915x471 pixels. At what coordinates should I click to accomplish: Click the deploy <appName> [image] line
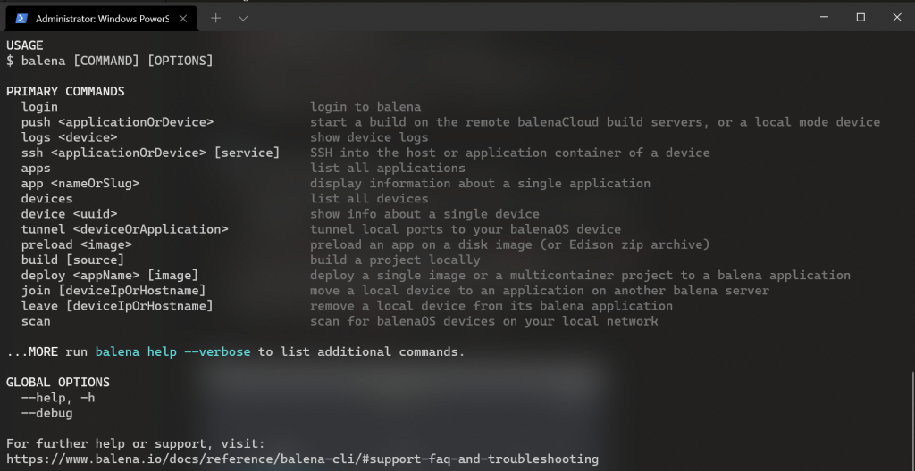tap(110, 275)
